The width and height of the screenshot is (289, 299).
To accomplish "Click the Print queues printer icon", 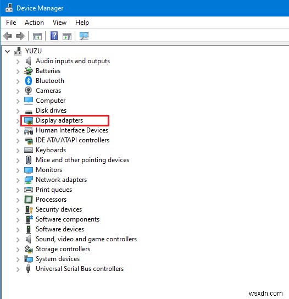I will pyautogui.click(x=29, y=190).
